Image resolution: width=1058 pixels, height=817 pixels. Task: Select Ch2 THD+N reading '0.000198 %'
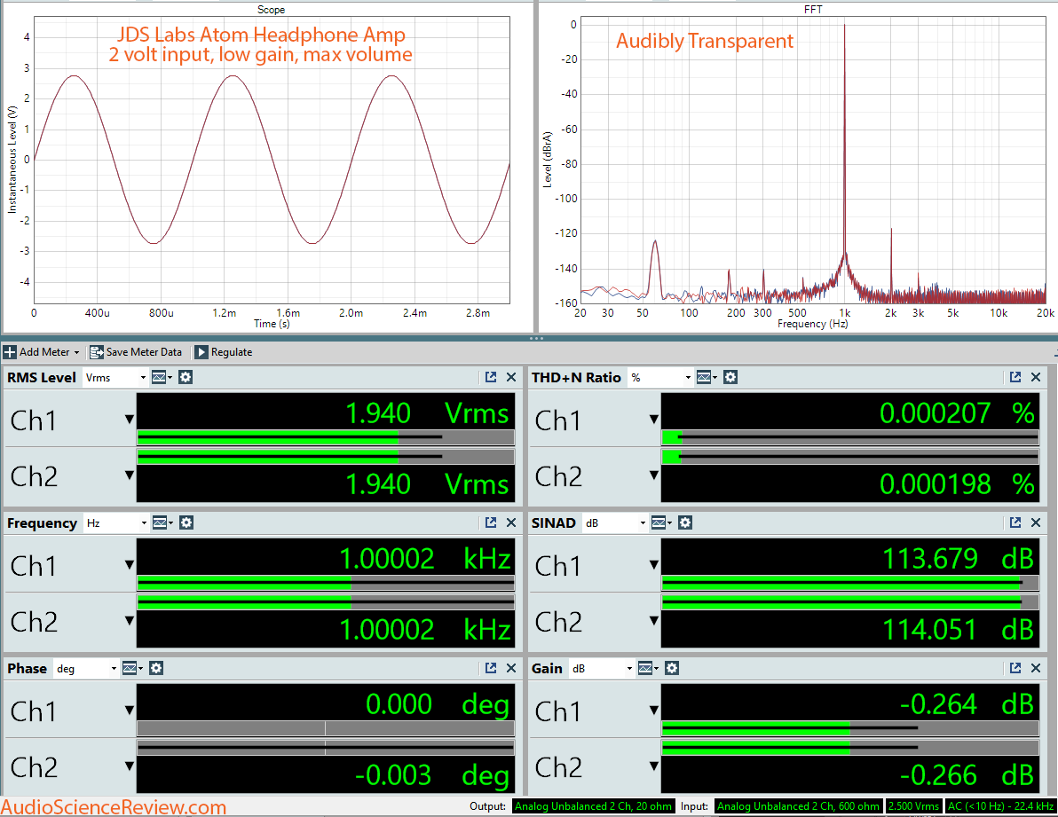point(958,484)
